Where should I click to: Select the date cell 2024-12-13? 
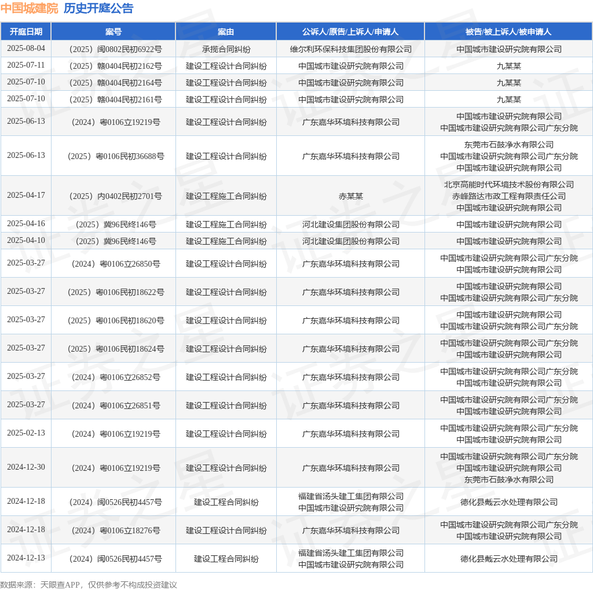click(25, 558)
